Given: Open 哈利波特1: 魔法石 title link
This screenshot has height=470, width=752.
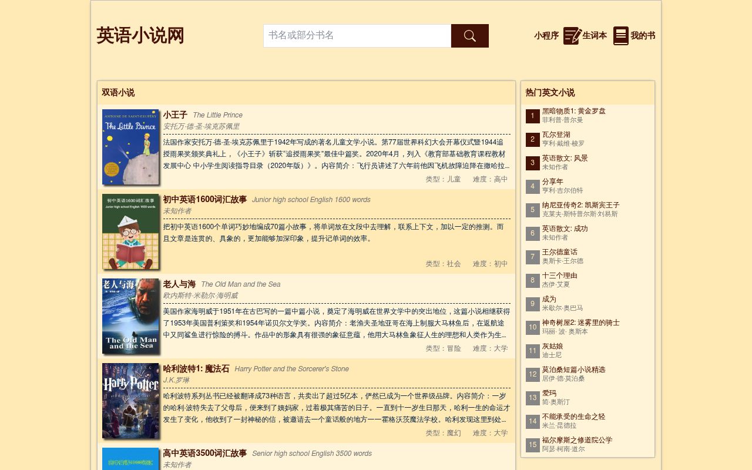Looking at the screenshot, I should point(196,369).
